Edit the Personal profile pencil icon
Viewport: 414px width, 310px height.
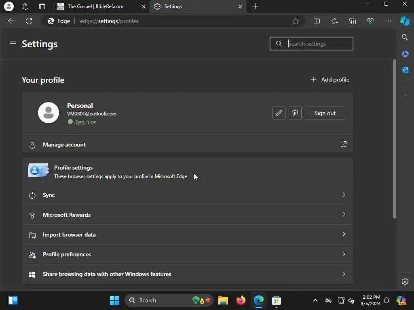pos(279,113)
